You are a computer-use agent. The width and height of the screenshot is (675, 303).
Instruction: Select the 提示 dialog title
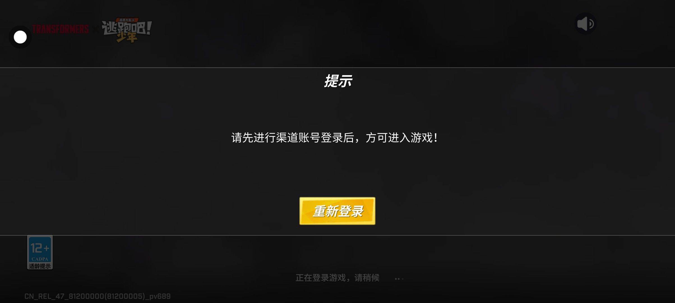[338, 81]
